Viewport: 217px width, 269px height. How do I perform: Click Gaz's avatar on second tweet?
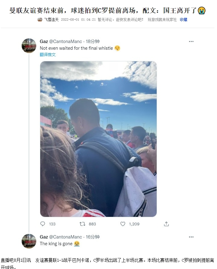(x=29, y=241)
